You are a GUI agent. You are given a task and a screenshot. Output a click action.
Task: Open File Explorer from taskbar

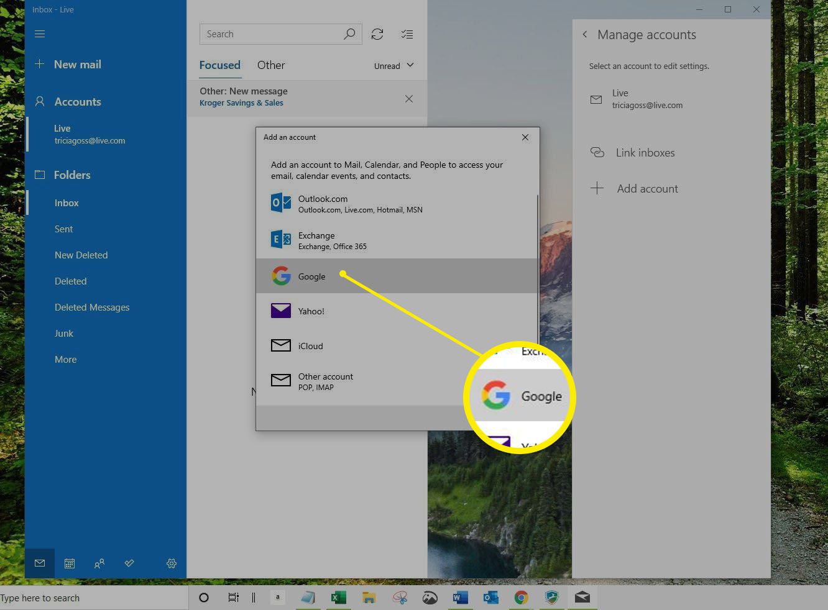pyautogui.click(x=369, y=598)
